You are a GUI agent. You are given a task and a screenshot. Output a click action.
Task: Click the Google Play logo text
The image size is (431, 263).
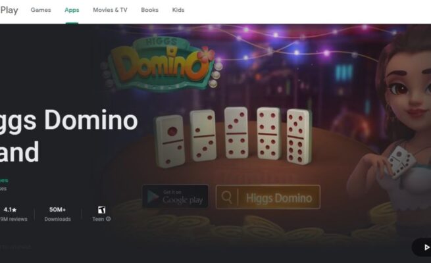pyautogui.click(x=9, y=10)
